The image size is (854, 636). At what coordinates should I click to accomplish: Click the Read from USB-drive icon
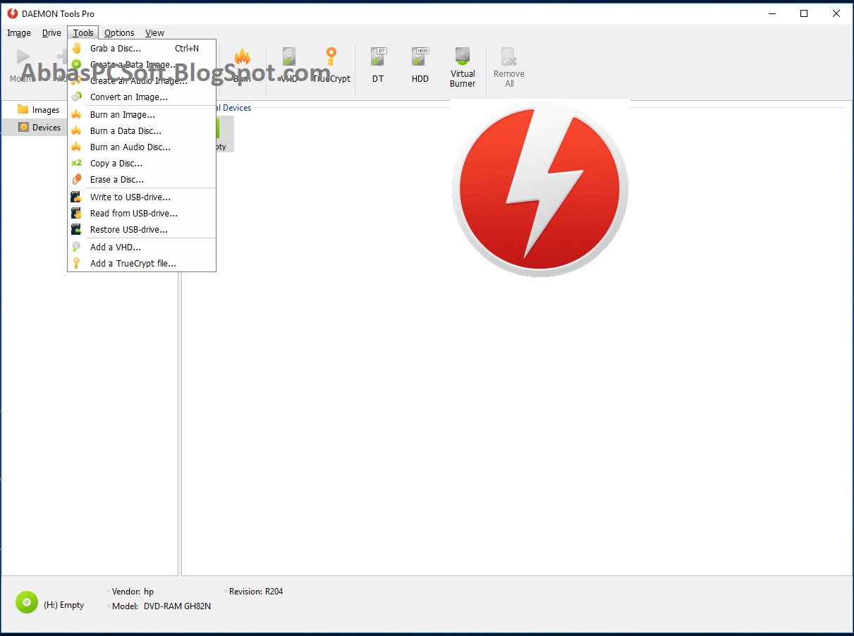(x=77, y=213)
